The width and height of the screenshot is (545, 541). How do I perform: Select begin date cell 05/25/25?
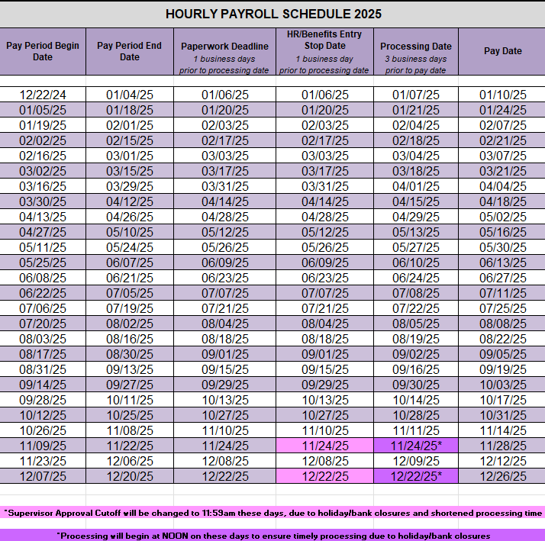click(43, 262)
